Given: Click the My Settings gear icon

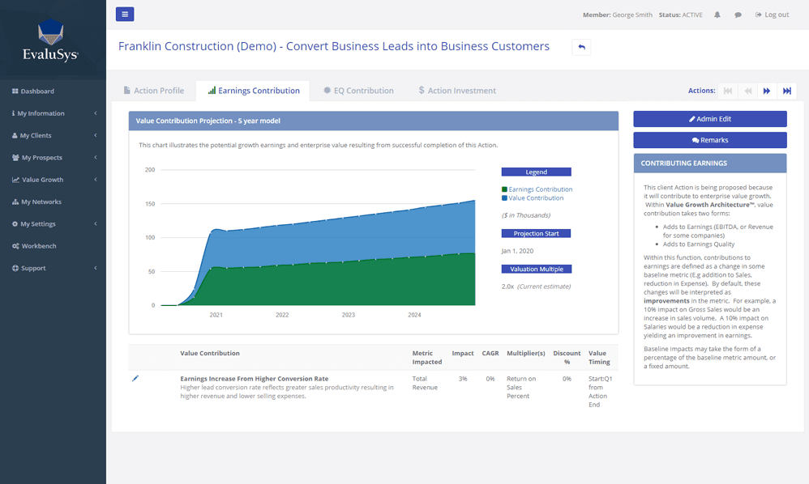Looking at the screenshot, I should (15, 224).
